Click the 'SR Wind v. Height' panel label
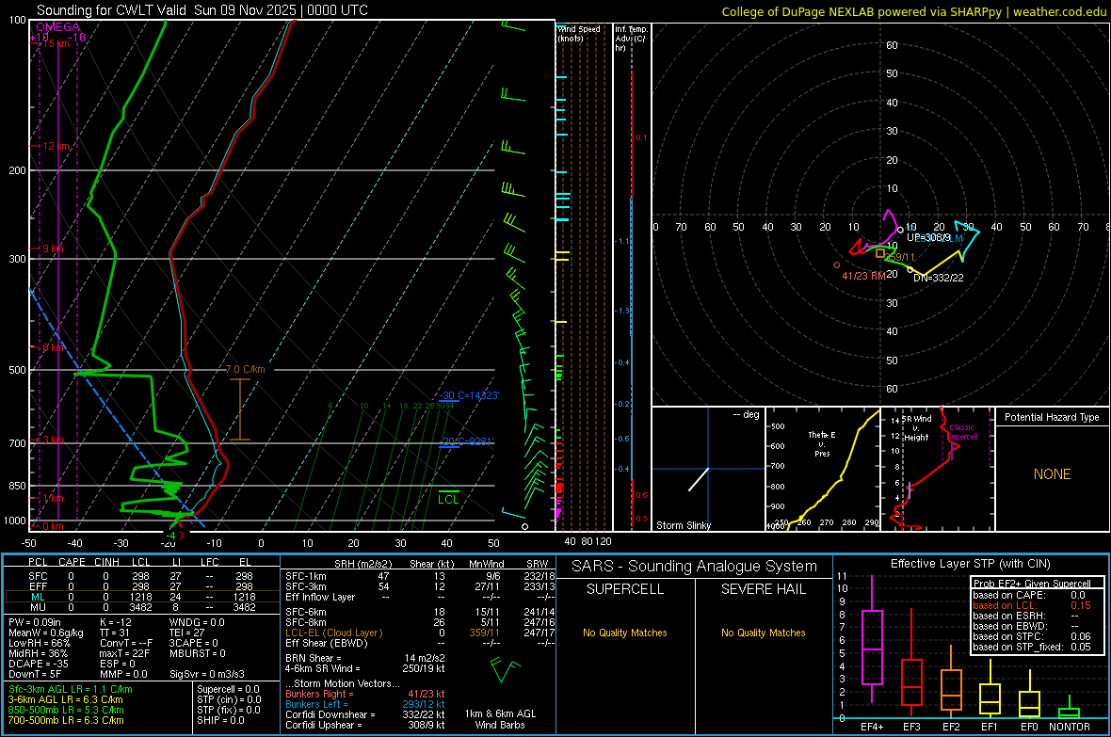The height and width of the screenshot is (737, 1111). (916, 428)
